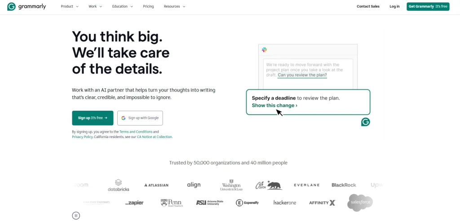Click the Atlassian logo
460x221 pixels.
click(156, 185)
